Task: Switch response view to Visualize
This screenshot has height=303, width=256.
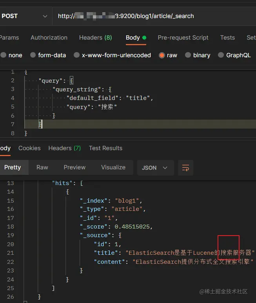Action: pyautogui.click(x=113, y=167)
